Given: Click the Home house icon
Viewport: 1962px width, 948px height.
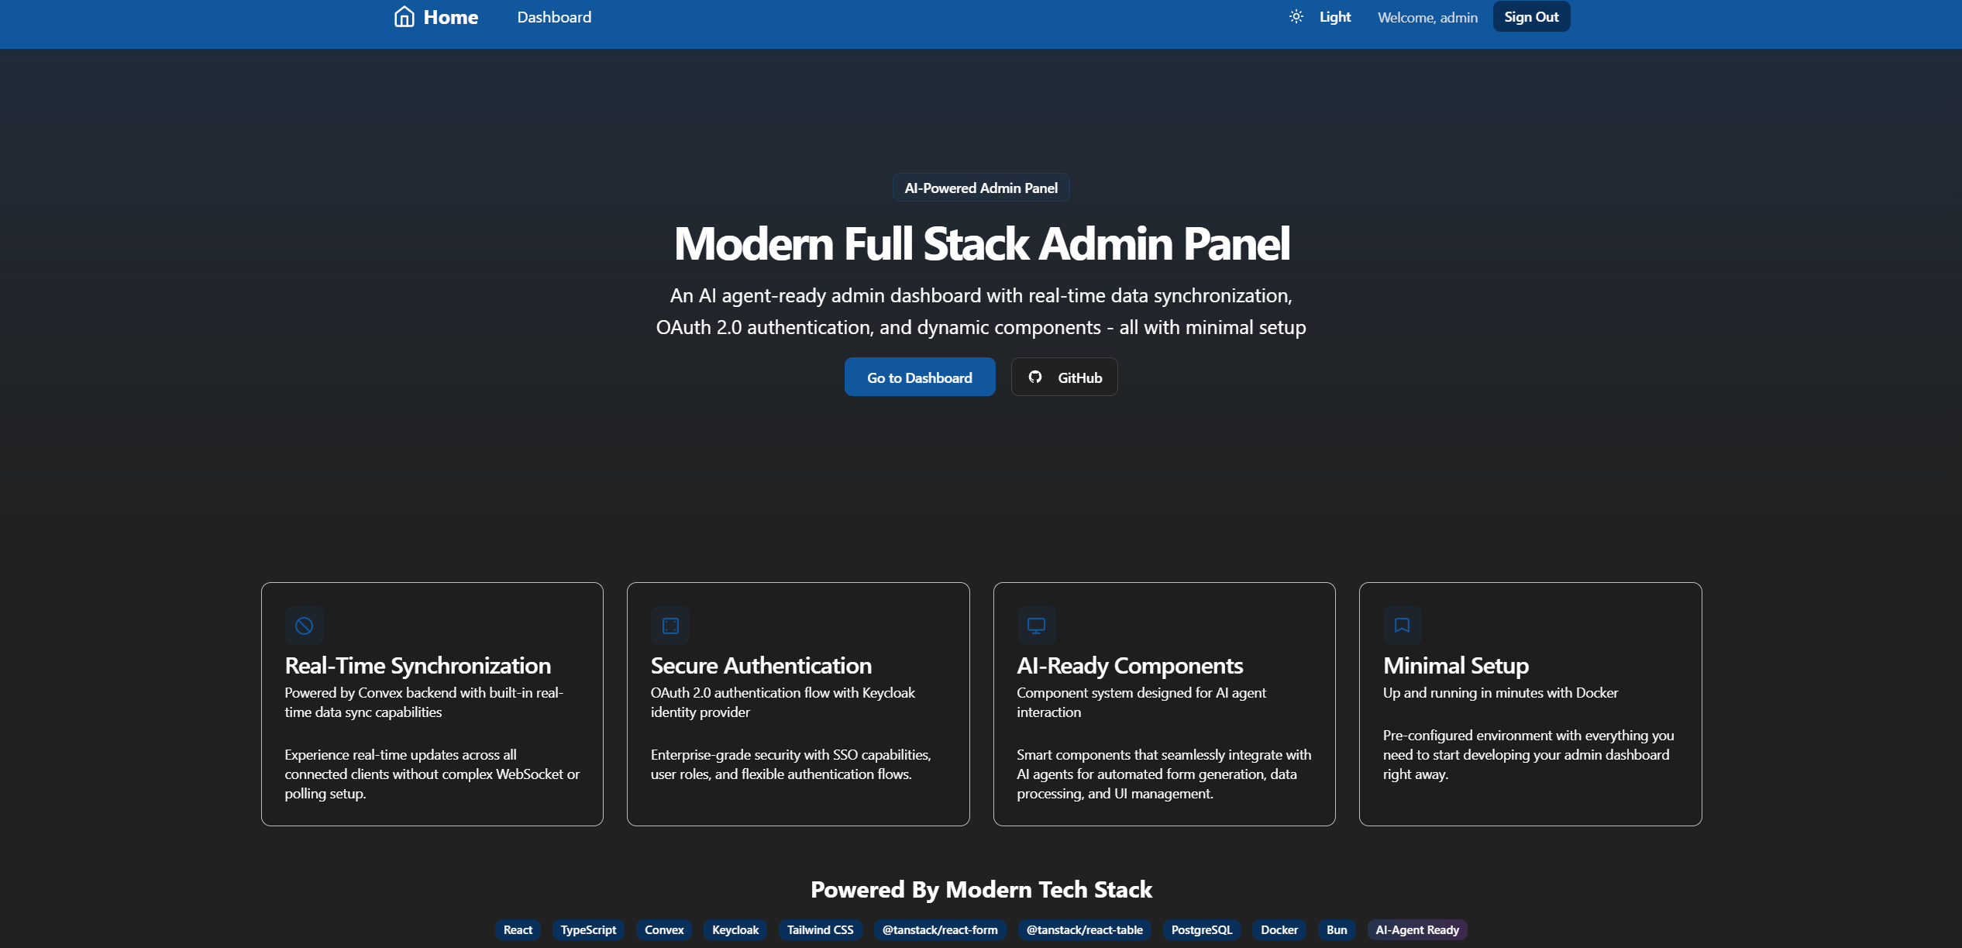Looking at the screenshot, I should tap(404, 17).
